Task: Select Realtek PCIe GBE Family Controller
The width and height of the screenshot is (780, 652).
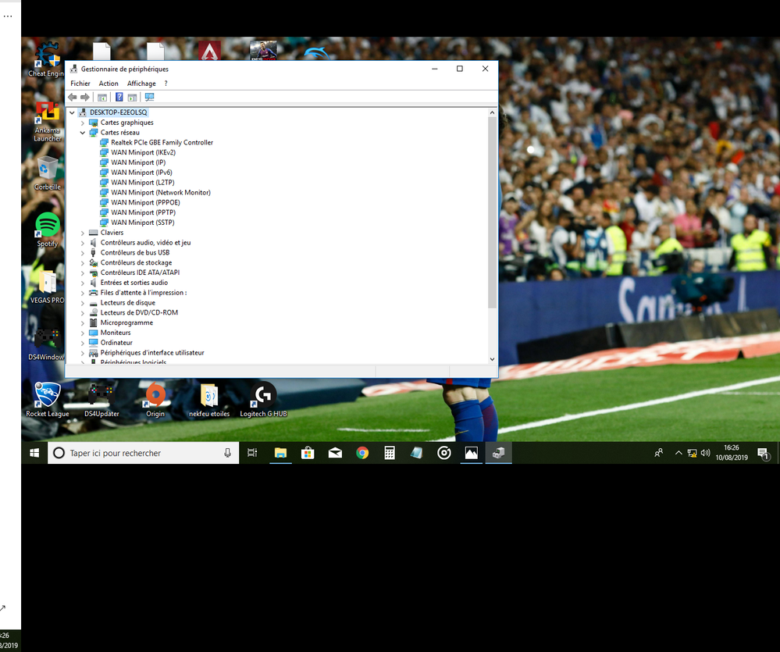Action: (162, 143)
